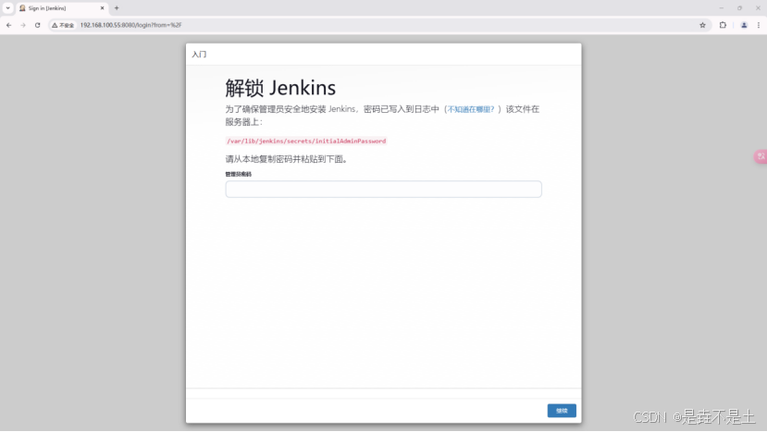The width and height of the screenshot is (767, 432).
Task: Open the 不知道在哪里? help link
Action: [x=471, y=109]
